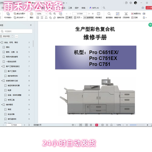The height and width of the screenshot is (152, 152).
Task: Click the search magnifier in menu bar
Action: (x=104, y=8)
